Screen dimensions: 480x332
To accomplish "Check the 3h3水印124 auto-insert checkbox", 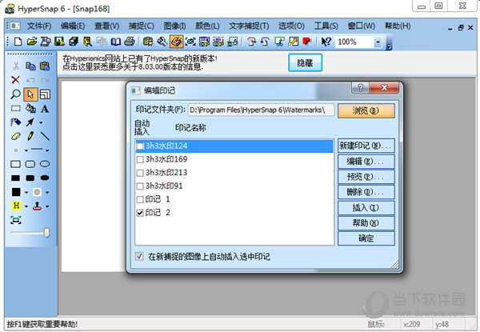I will [x=140, y=146].
